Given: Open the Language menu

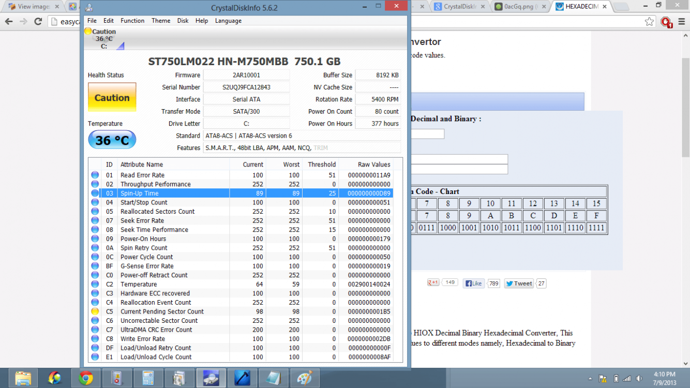Looking at the screenshot, I should 228,21.
